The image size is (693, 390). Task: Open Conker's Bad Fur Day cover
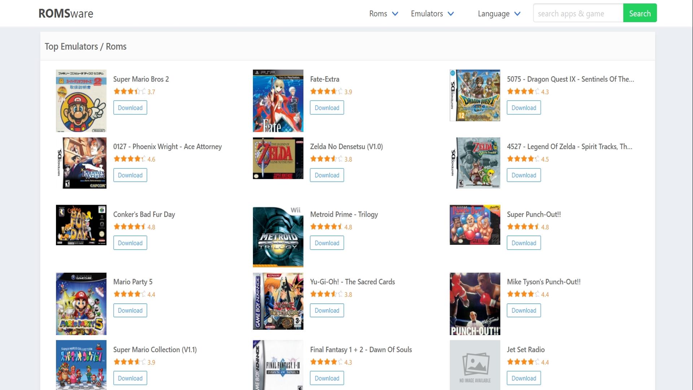click(81, 225)
